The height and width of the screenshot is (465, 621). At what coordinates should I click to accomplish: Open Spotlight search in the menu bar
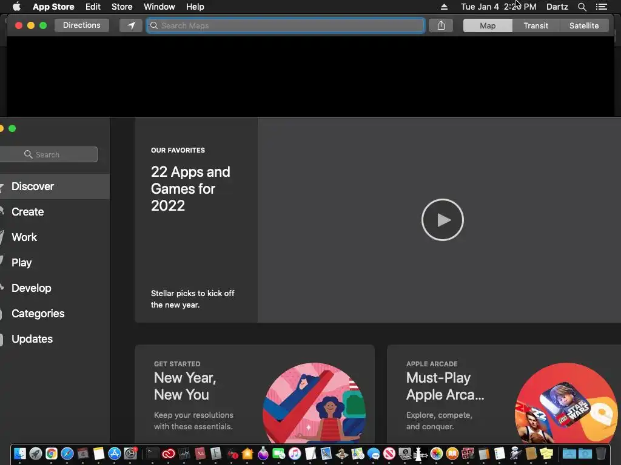click(x=582, y=7)
